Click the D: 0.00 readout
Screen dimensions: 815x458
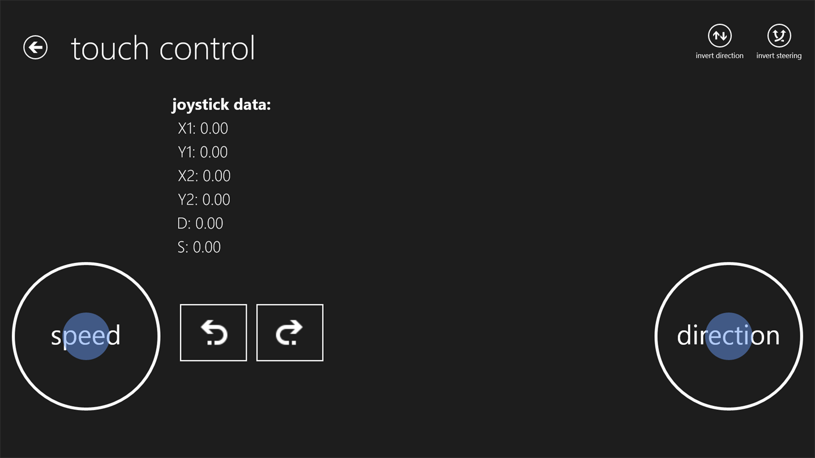point(200,223)
